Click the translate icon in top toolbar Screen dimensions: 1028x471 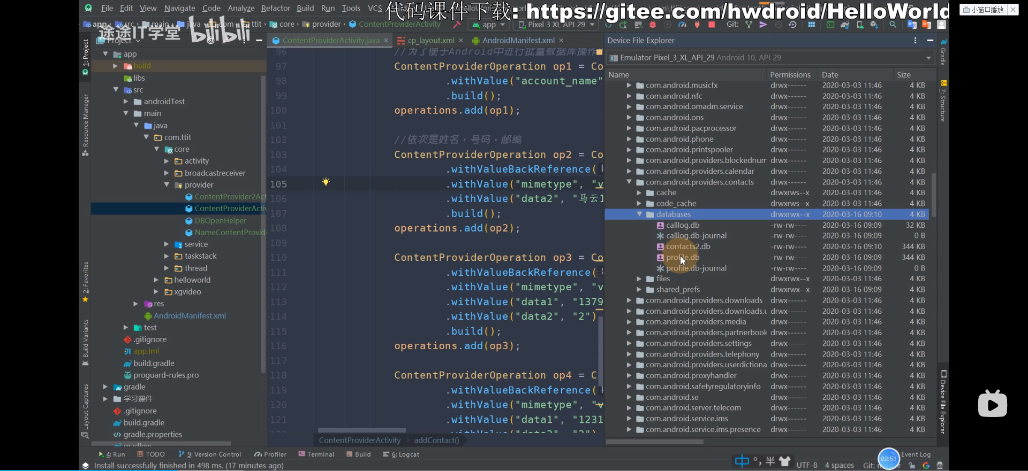(x=912, y=25)
